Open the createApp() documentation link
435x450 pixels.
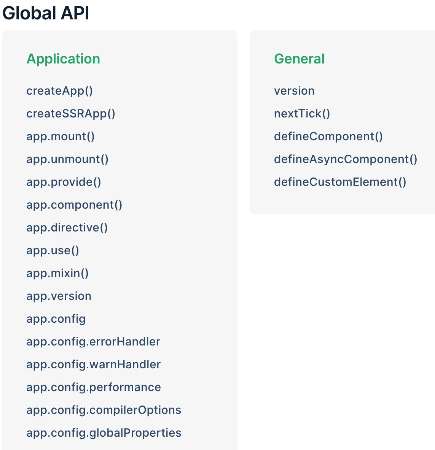point(59,91)
